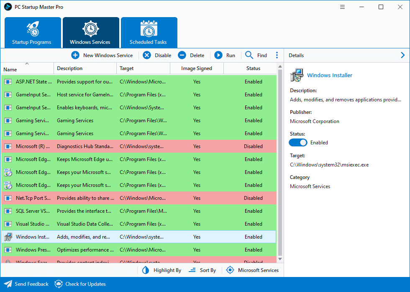410x292 pixels.
Task: Open the toolbar more options menu
Action: [277, 55]
